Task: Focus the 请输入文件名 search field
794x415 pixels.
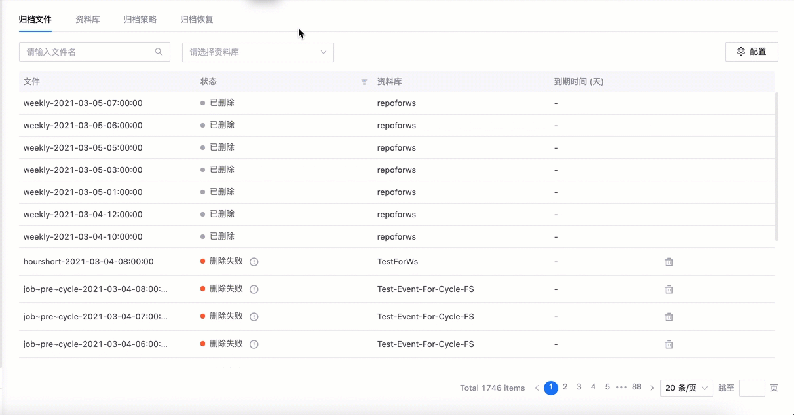Action: [x=88, y=52]
